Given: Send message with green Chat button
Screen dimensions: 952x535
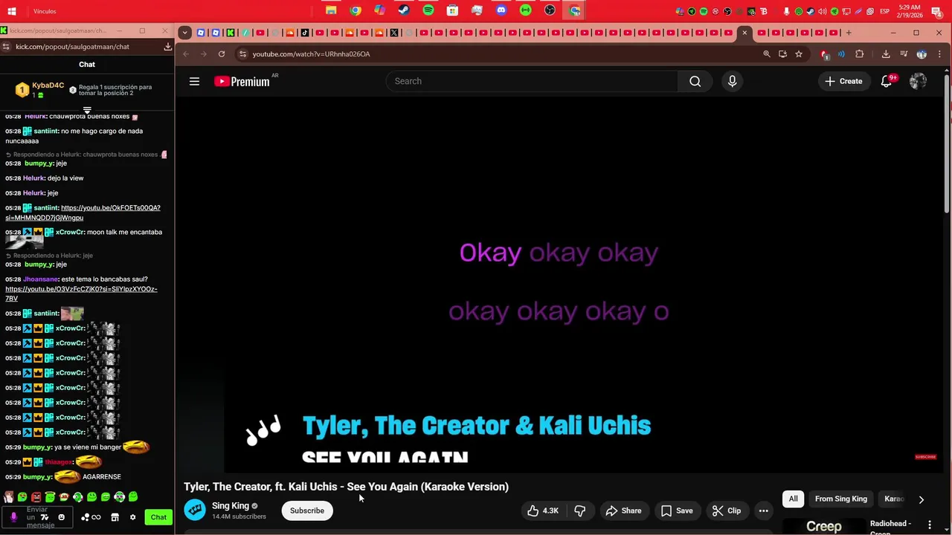Looking at the screenshot, I should click(158, 517).
